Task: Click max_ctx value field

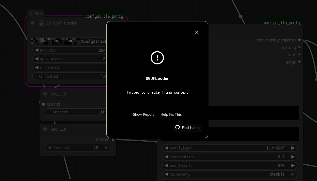Action: (x=70, y=50)
